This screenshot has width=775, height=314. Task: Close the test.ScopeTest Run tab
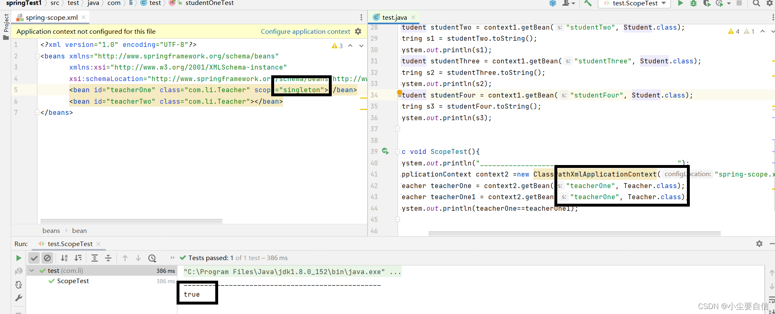pos(98,244)
